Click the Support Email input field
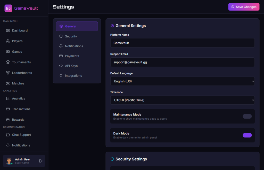The height and width of the screenshot is (170, 264). [182, 62]
